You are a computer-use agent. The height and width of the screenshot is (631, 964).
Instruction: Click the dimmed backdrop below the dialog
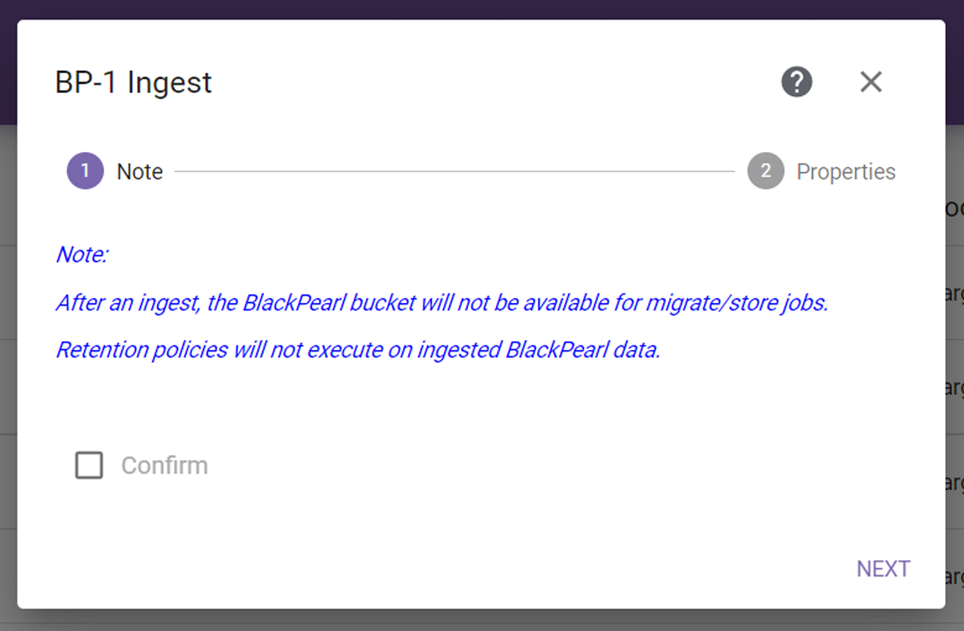(x=482, y=620)
